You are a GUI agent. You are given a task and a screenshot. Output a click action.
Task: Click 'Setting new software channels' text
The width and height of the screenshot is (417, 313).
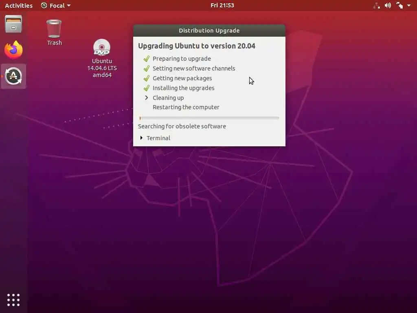tap(194, 68)
